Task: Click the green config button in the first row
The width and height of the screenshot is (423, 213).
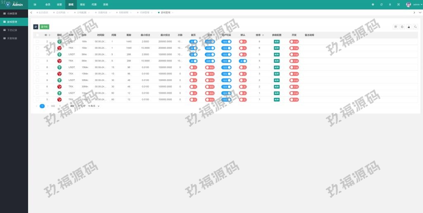Action: click(x=276, y=42)
